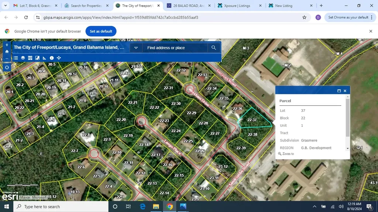Image resolution: width=378 pixels, height=212 pixels.
Task: Click the map Home extent button
Action: point(7,52)
